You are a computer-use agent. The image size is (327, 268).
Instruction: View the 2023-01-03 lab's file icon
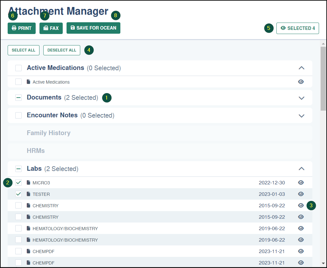click(29, 194)
